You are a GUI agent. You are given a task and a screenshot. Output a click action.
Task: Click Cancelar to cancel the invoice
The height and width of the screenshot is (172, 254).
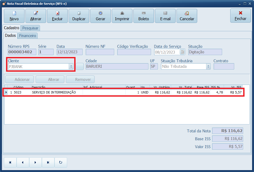187,16
